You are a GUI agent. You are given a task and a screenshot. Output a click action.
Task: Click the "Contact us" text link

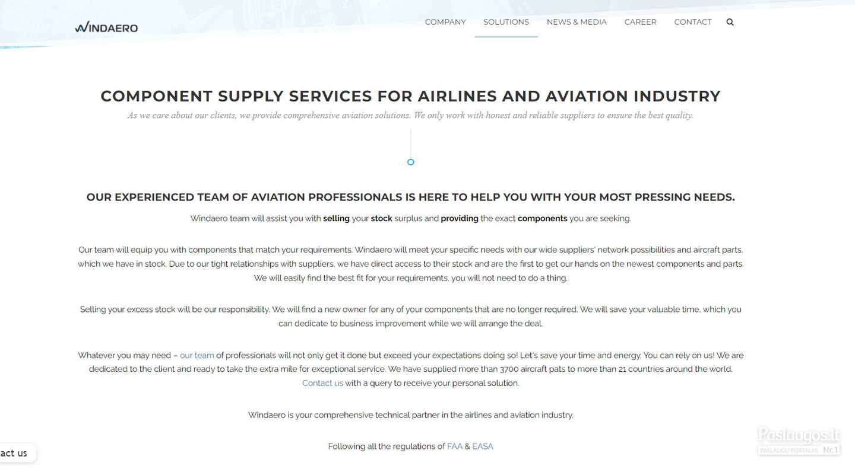[x=322, y=383]
